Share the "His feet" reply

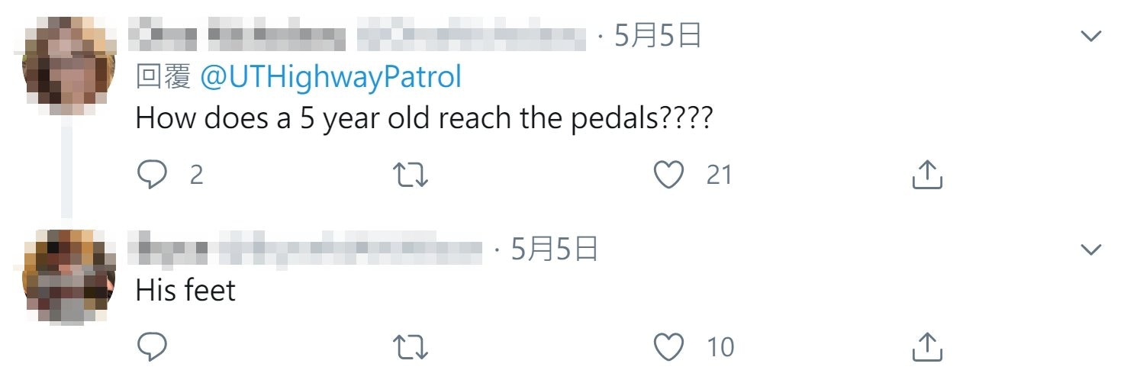[928, 348]
